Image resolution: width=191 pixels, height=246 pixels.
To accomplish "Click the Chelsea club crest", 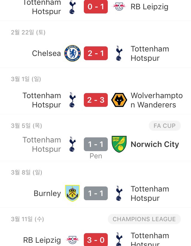I will (72, 54).
